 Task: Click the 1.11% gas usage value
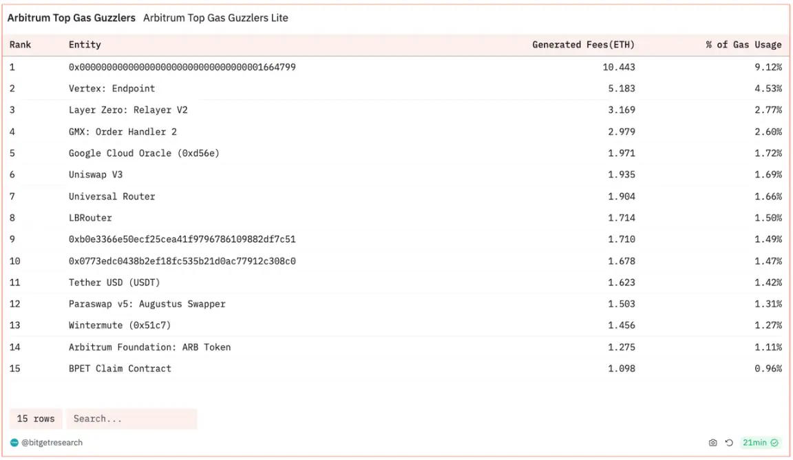(768, 347)
